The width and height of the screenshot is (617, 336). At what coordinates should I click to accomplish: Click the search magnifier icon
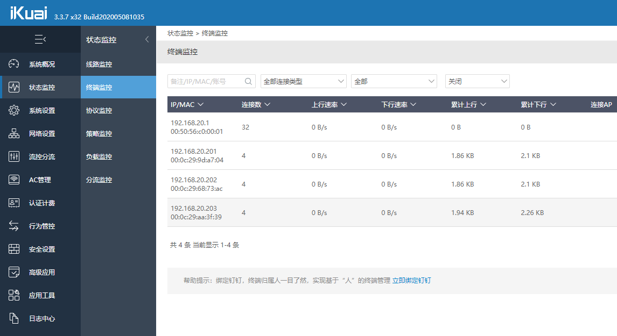pyautogui.click(x=248, y=82)
